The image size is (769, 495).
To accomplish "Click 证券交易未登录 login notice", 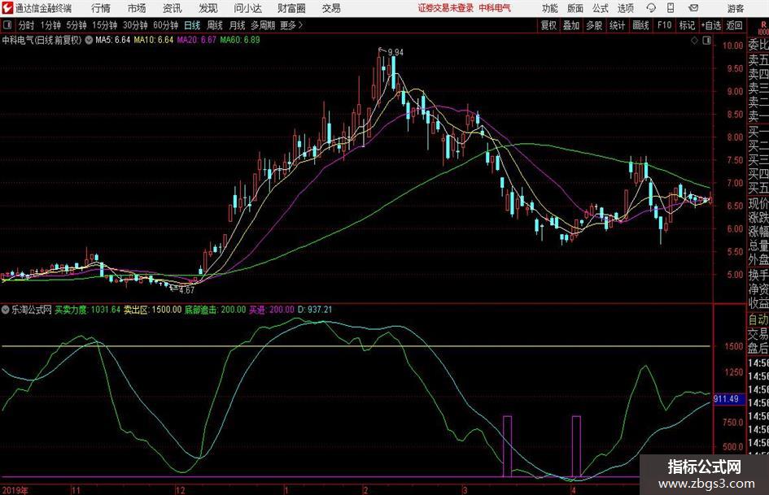I will [446, 8].
